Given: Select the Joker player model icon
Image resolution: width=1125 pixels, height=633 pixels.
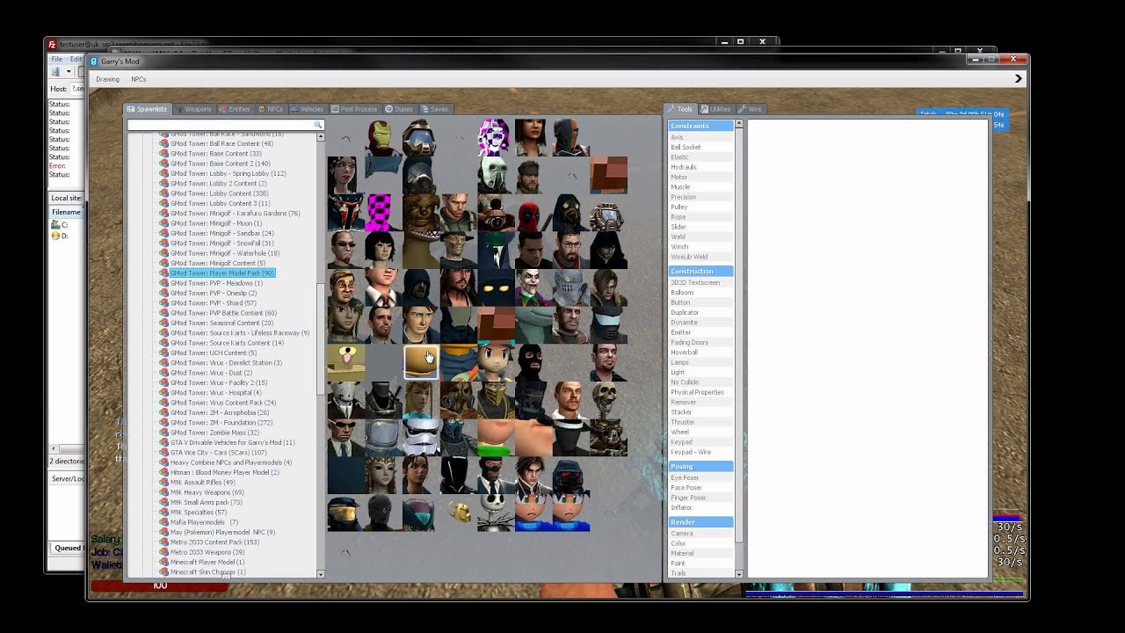Looking at the screenshot, I should tap(533, 287).
